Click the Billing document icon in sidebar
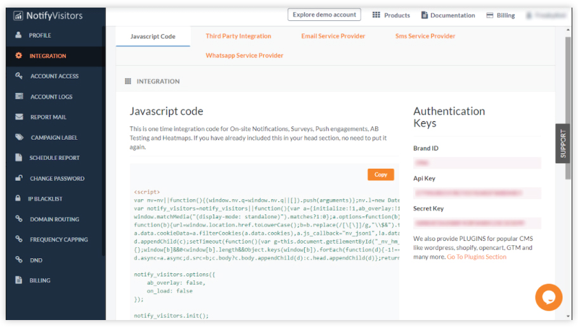578x327 pixels. click(x=18, y=280)
